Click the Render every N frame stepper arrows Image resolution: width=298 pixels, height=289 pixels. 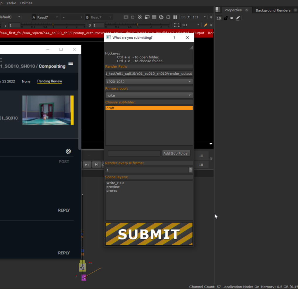pos(191,170)
